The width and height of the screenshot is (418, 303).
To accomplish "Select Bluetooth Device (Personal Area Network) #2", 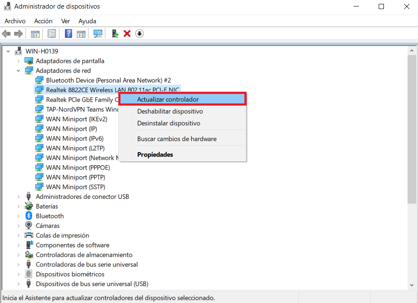I will 108,80.
